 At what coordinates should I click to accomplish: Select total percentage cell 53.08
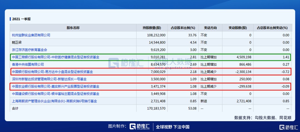[x=193, y=108]
